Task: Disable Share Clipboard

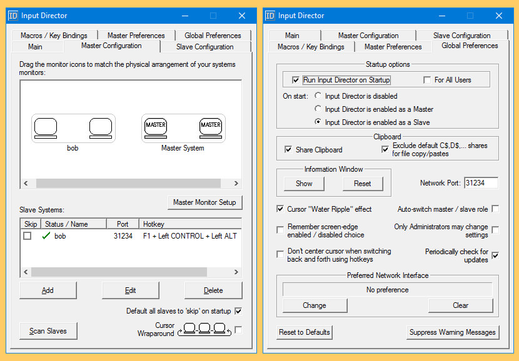Action: [x=288, y=150]
